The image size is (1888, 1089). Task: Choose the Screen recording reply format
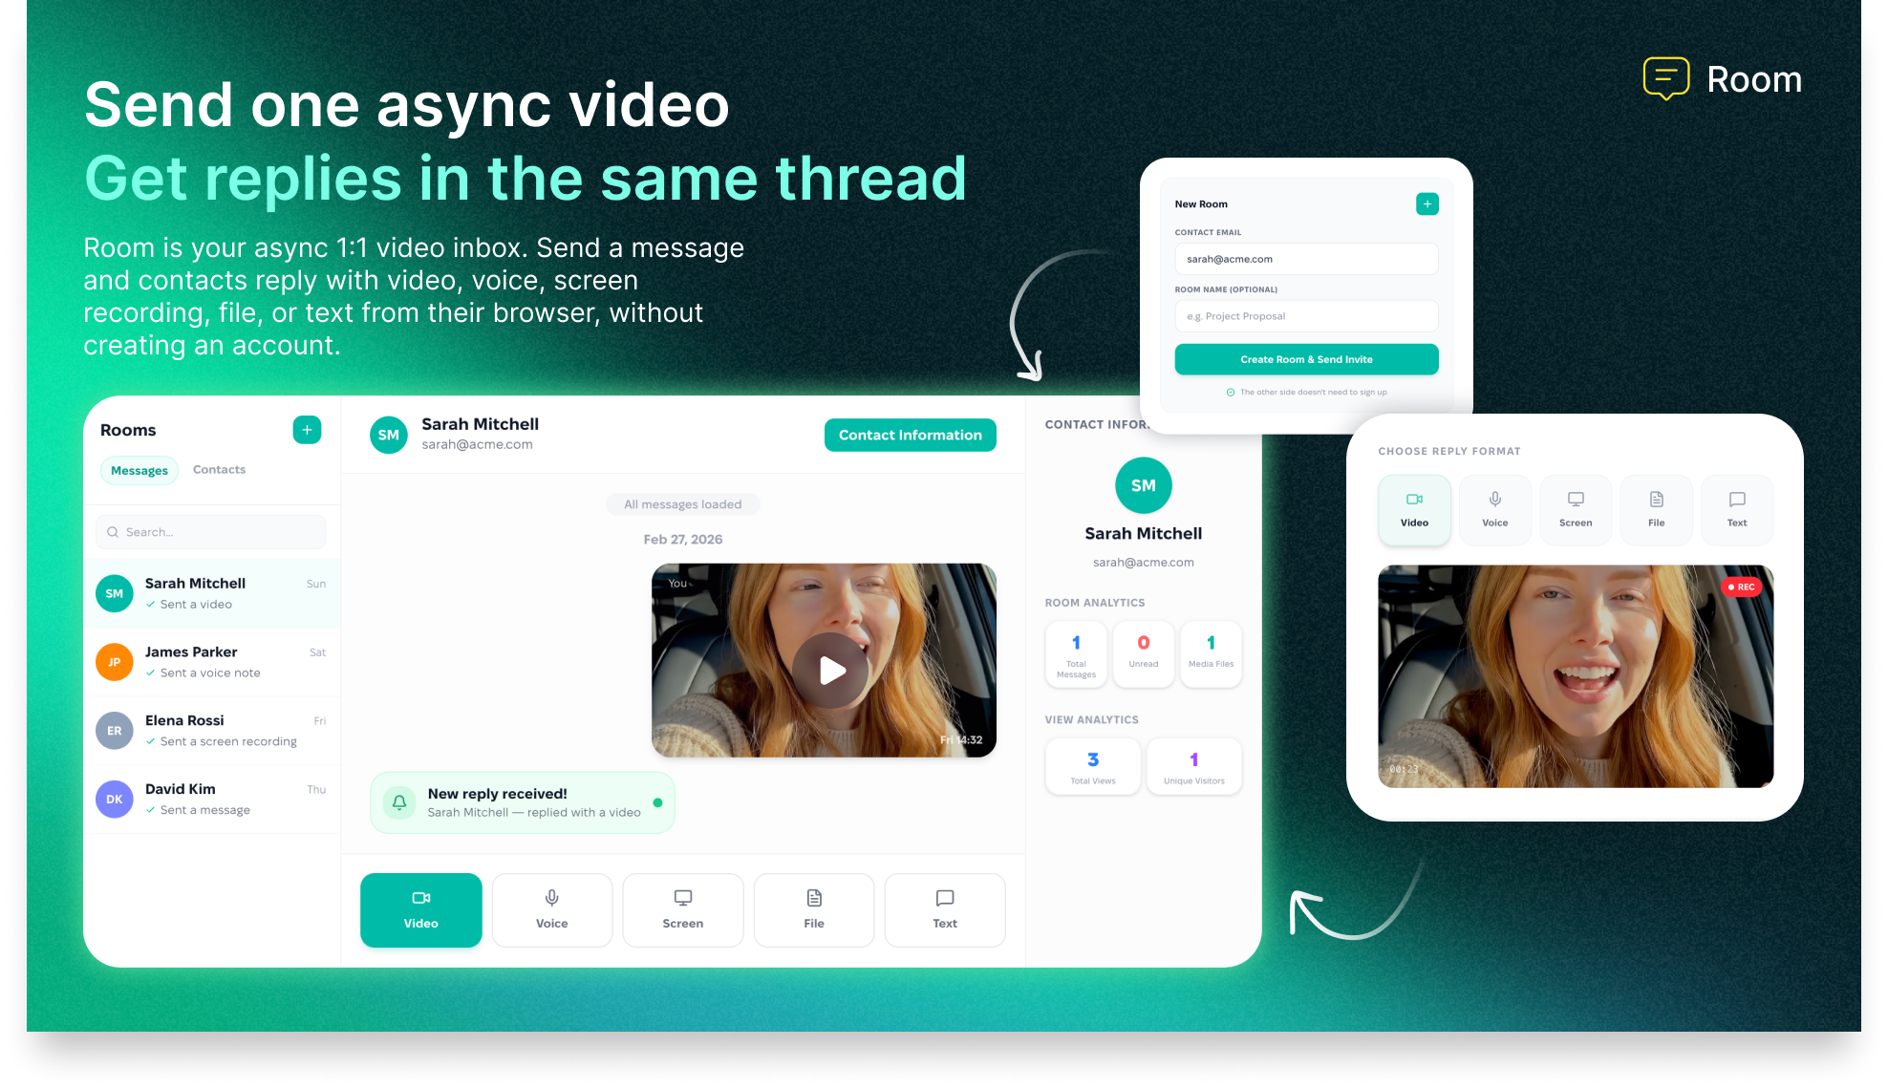[x=682, y=909]
